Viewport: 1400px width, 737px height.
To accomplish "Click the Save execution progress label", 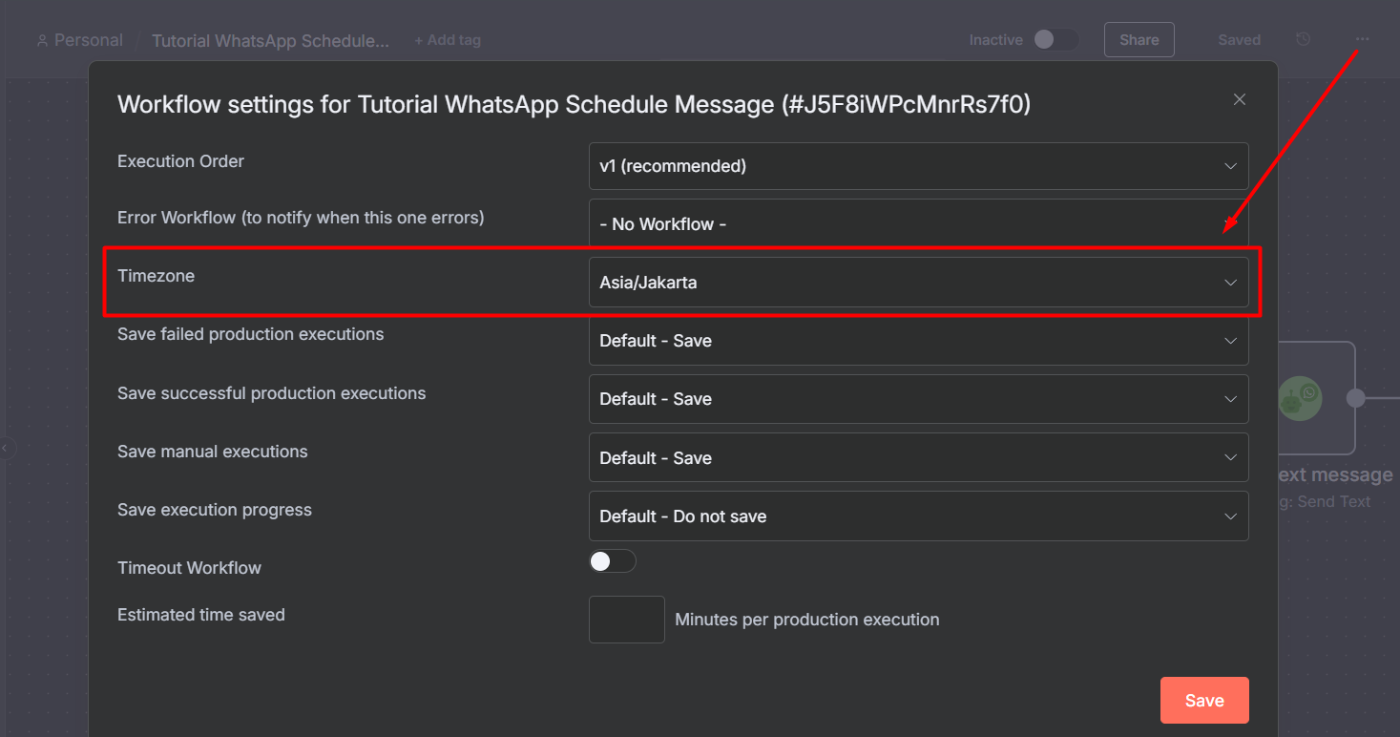I will coord(214,510).
